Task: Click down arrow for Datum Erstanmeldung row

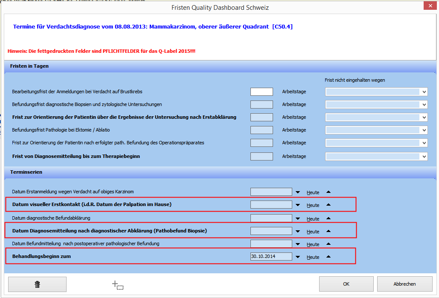Action: 298,192
